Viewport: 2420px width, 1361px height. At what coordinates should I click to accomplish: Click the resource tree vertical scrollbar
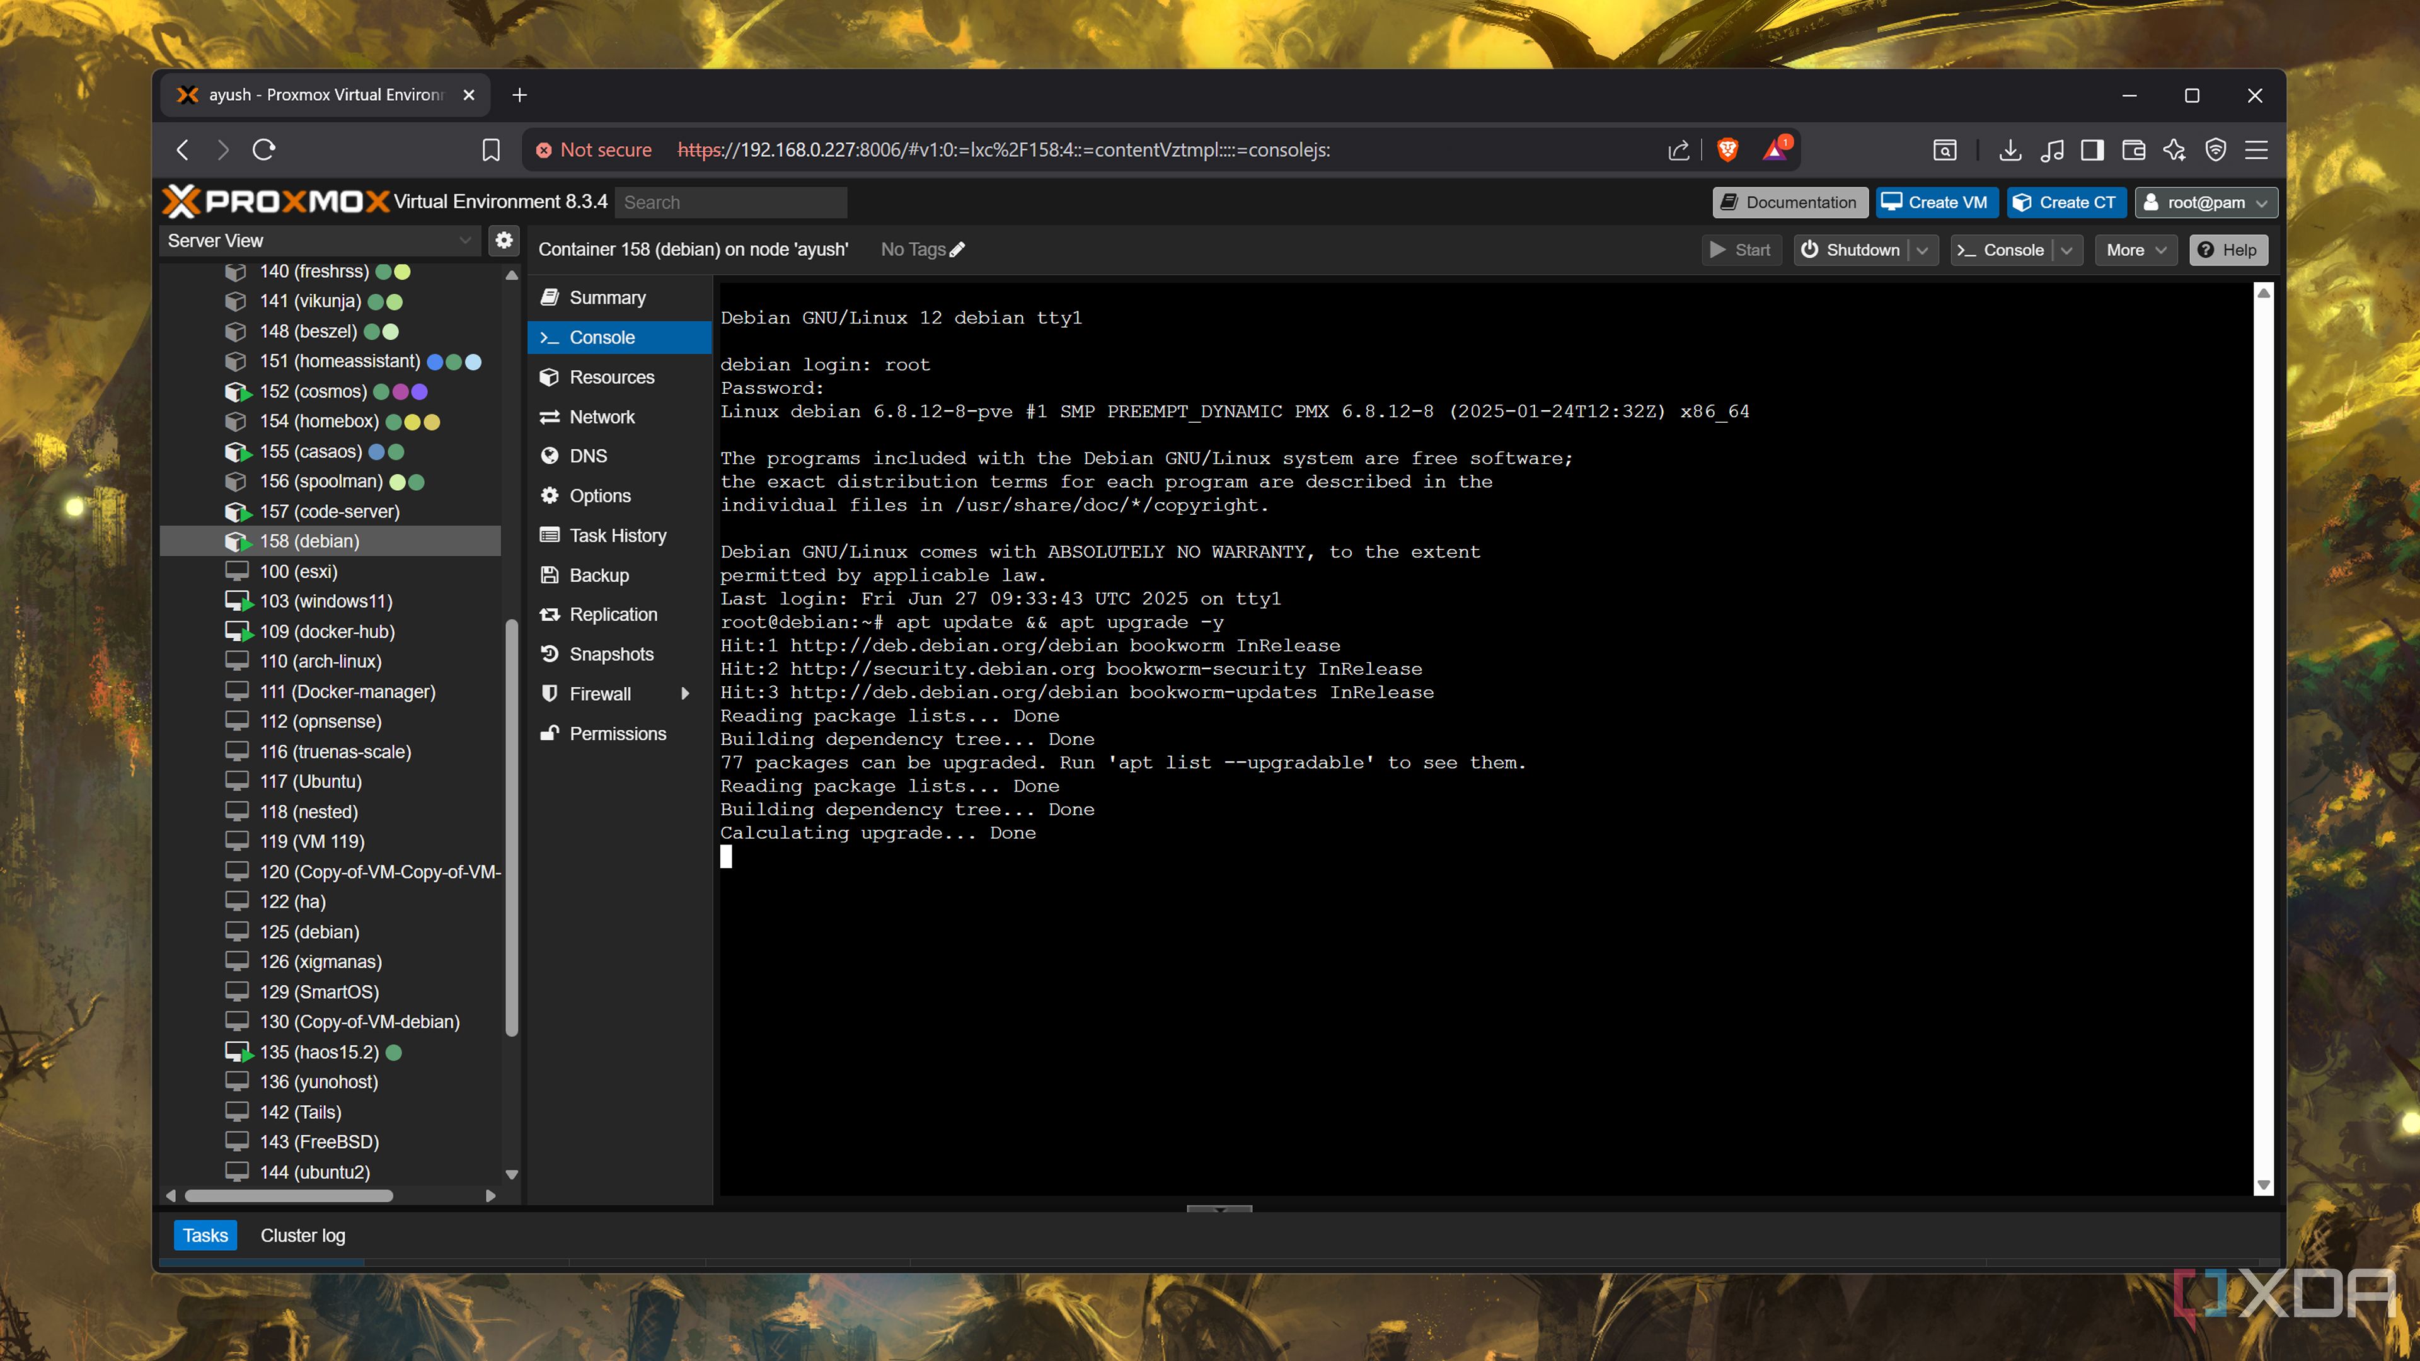(512, 827)
